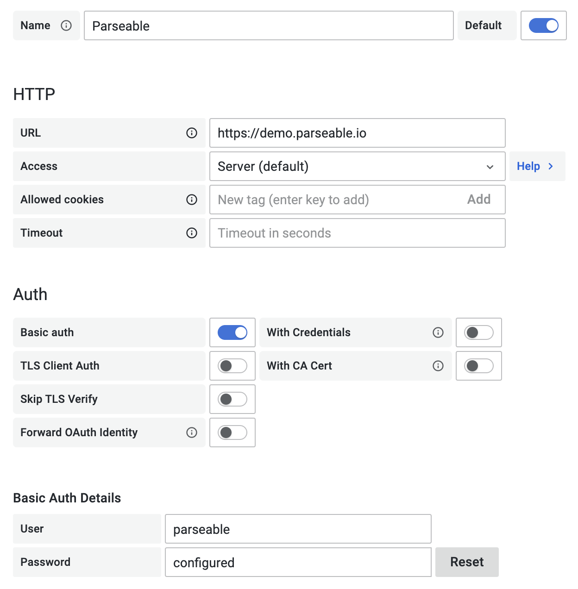Click the info icon next to Name
Image resolution: width=578 pixels, height=589 pixels.
click(x=66, y=25)
